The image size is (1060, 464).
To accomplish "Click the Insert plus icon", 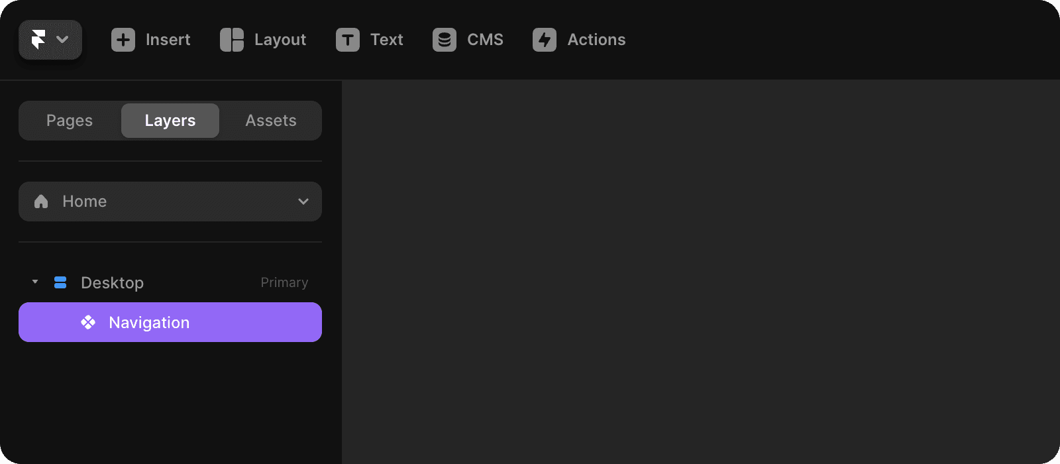I will pos(123,40).
